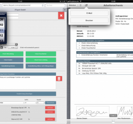The image size is (133, 124).
Task: Click the Übernehmen button beside Anzahl
Action: (51, 103)
